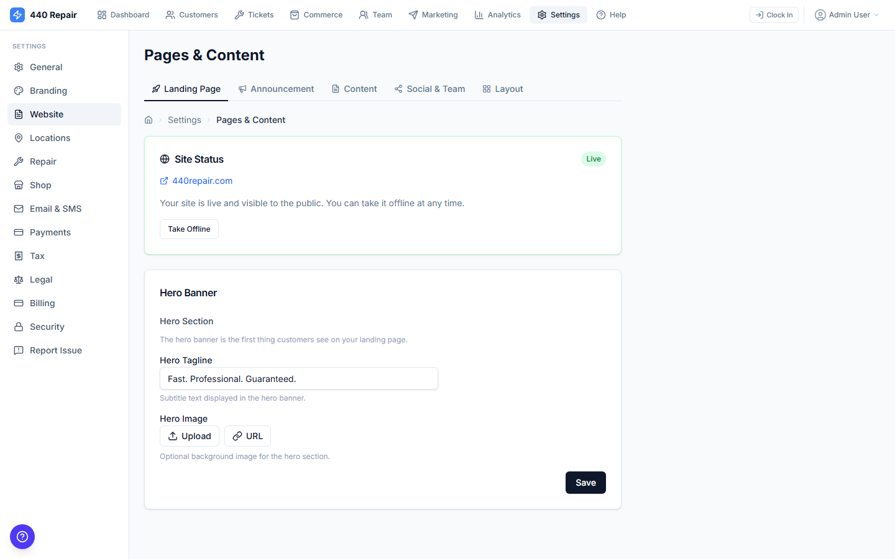Click the home icon in the breadcrumb
The image size is (895, 559).
(x=149, y=119)
